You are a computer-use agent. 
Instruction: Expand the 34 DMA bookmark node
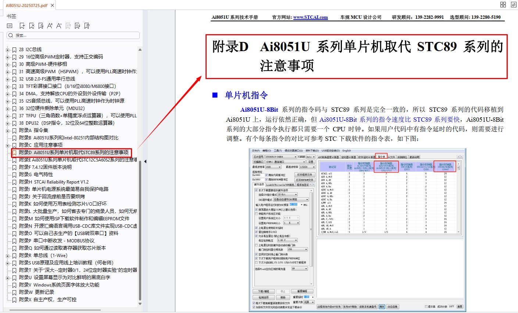(7, 94)
